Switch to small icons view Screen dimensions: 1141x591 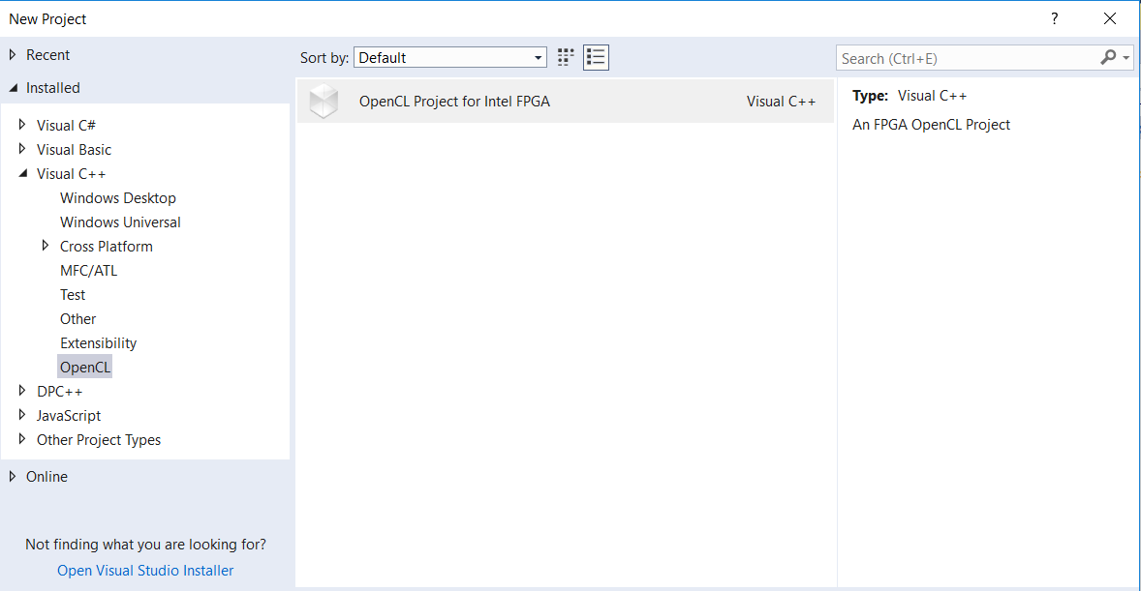click(566, 57)
